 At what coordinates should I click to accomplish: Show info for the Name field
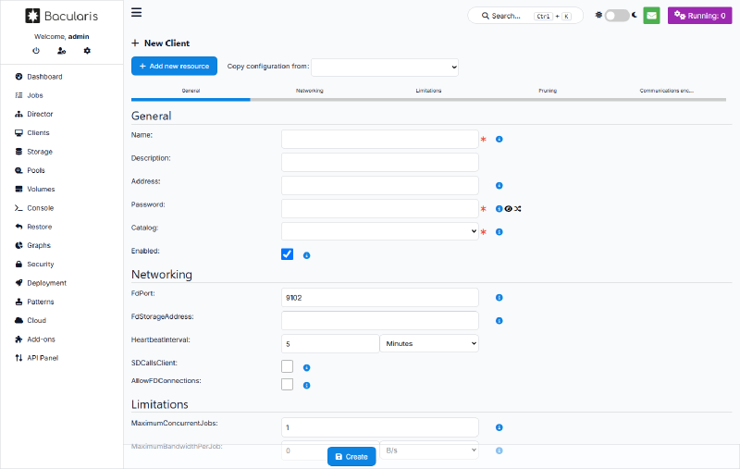pos(499,139)
